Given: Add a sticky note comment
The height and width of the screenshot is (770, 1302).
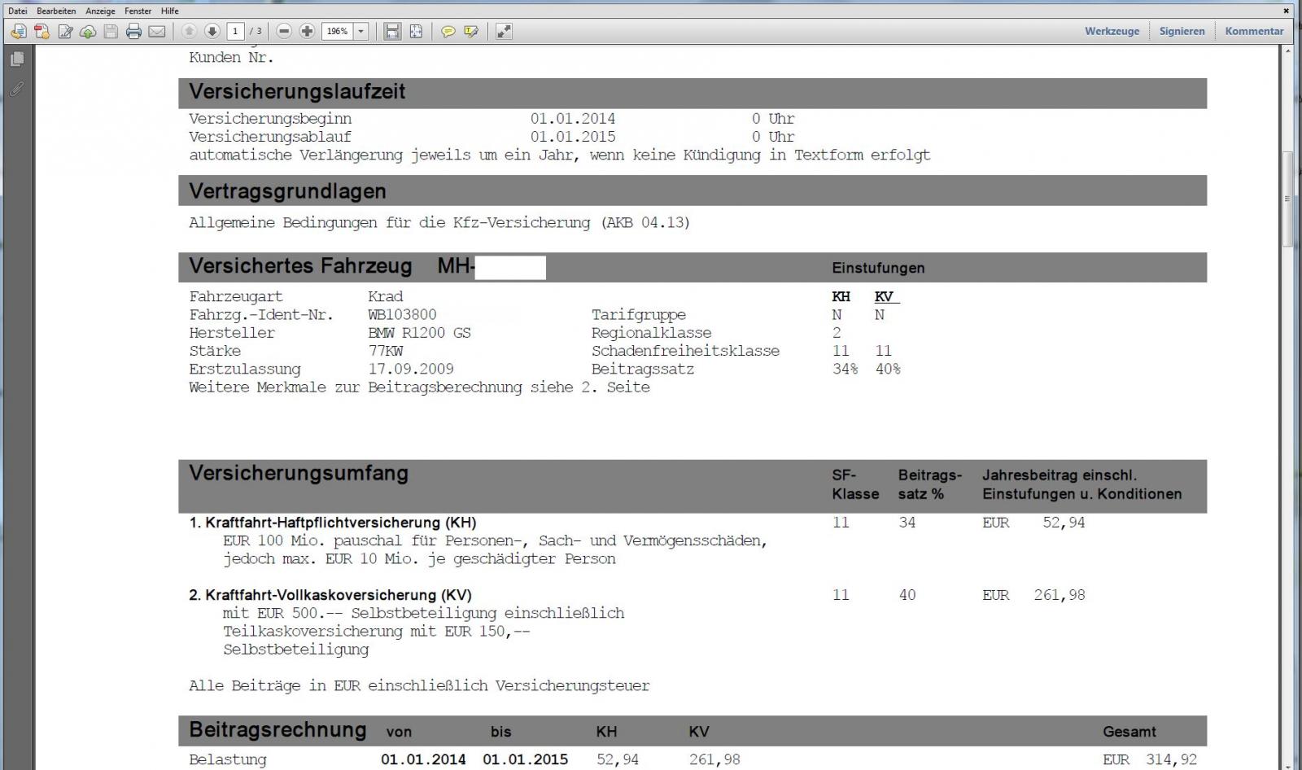Looking at the screenshot, I should 448,32.
